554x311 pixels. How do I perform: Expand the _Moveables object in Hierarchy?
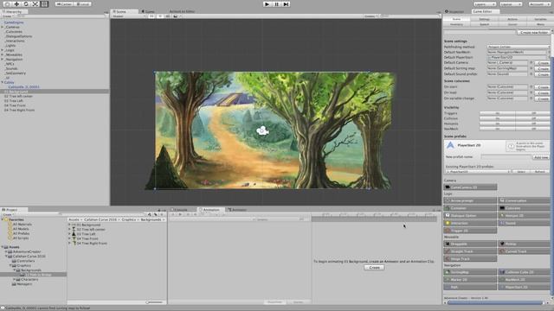pos(3,54)
